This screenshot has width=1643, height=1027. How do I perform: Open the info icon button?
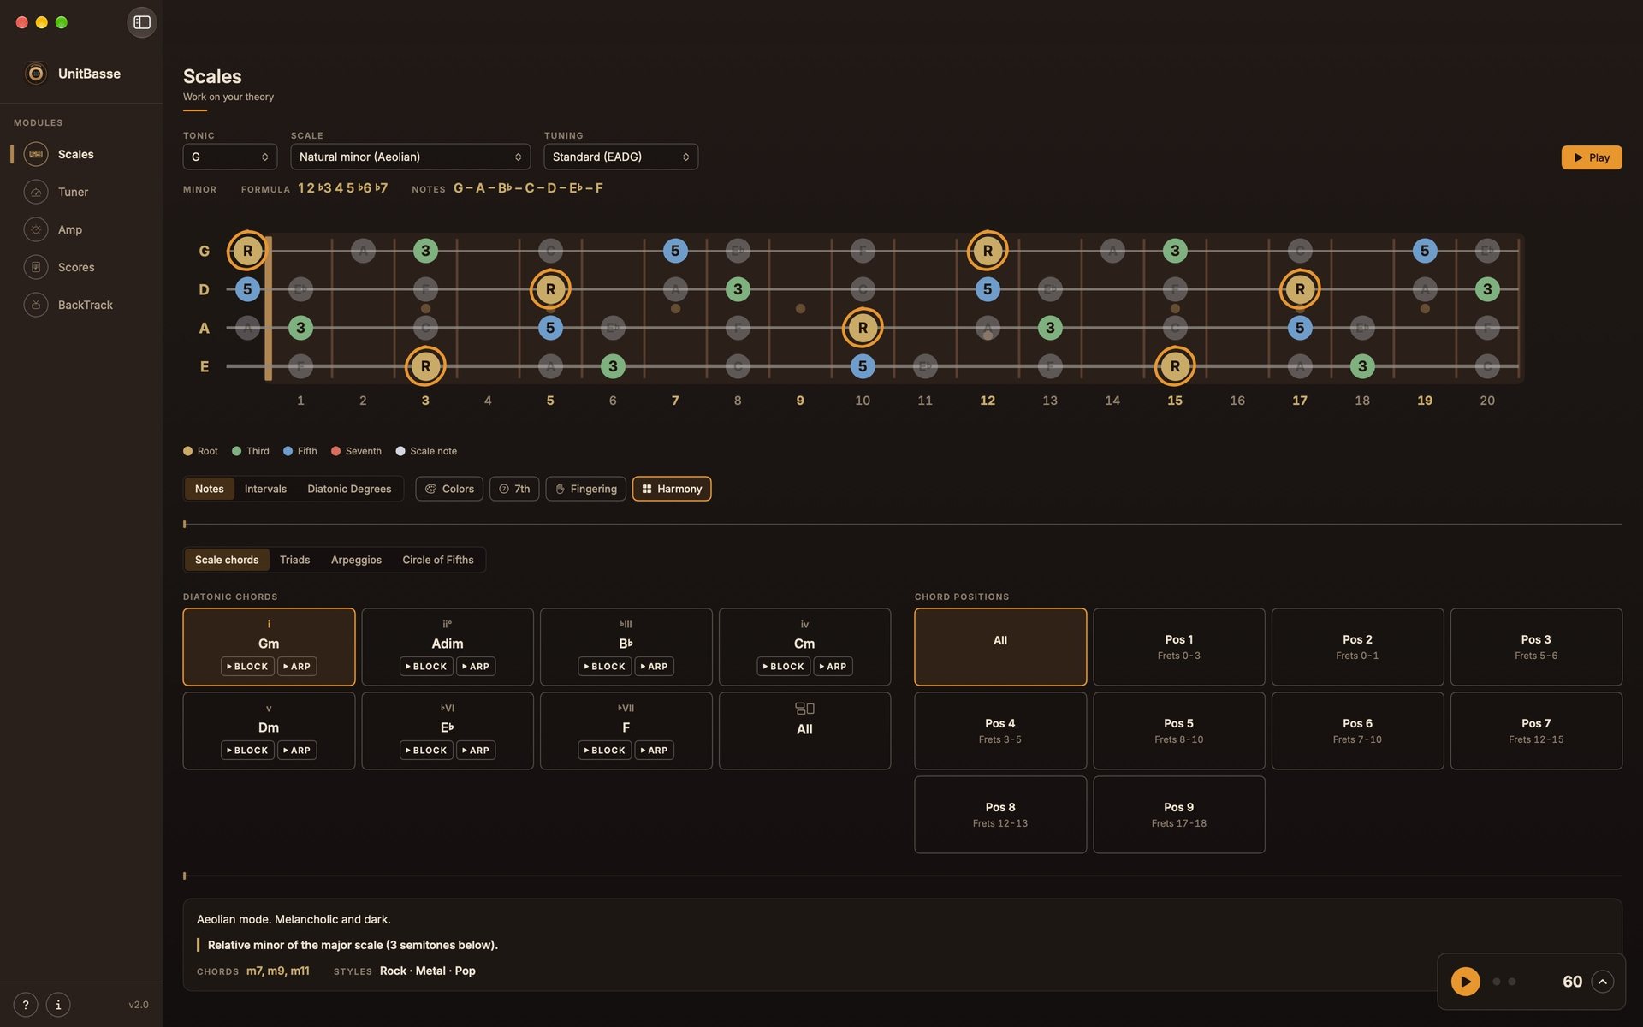pos(58,1005)
